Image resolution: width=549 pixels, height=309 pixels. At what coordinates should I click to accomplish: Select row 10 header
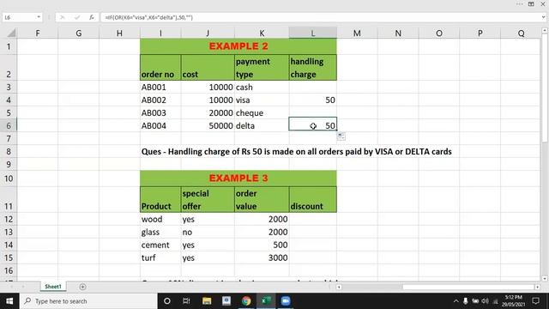(x=9, y=179)
